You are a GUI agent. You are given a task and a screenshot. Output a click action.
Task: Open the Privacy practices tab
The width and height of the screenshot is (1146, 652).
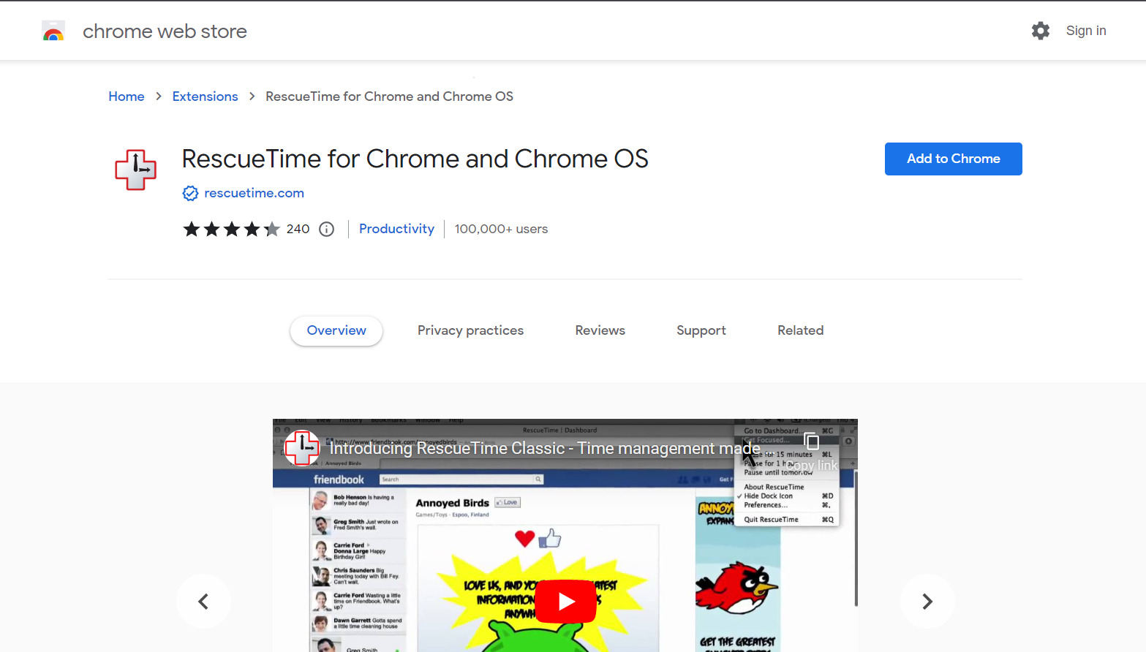coord(470,330)
